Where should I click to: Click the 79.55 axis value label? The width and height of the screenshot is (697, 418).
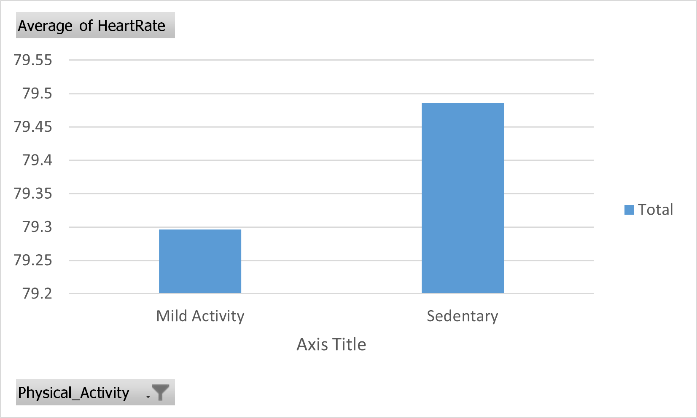point(33,60)
